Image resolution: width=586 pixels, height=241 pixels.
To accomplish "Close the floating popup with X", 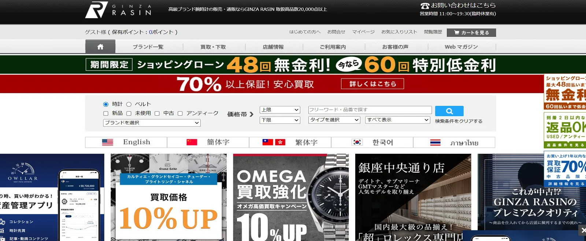I will (583, 230).
